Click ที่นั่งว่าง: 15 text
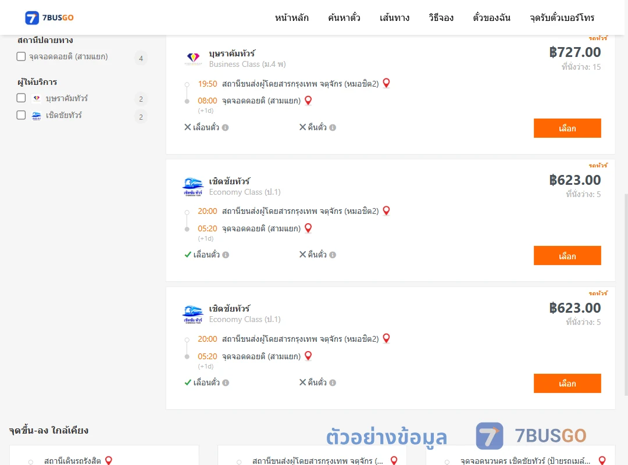628x465 pixels. pyautogui.click(x=581, y=67)
